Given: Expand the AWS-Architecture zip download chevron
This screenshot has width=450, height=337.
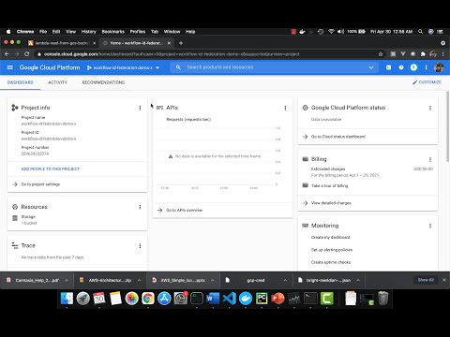Looking at the screenshot, I should click(x=139, y=280).
